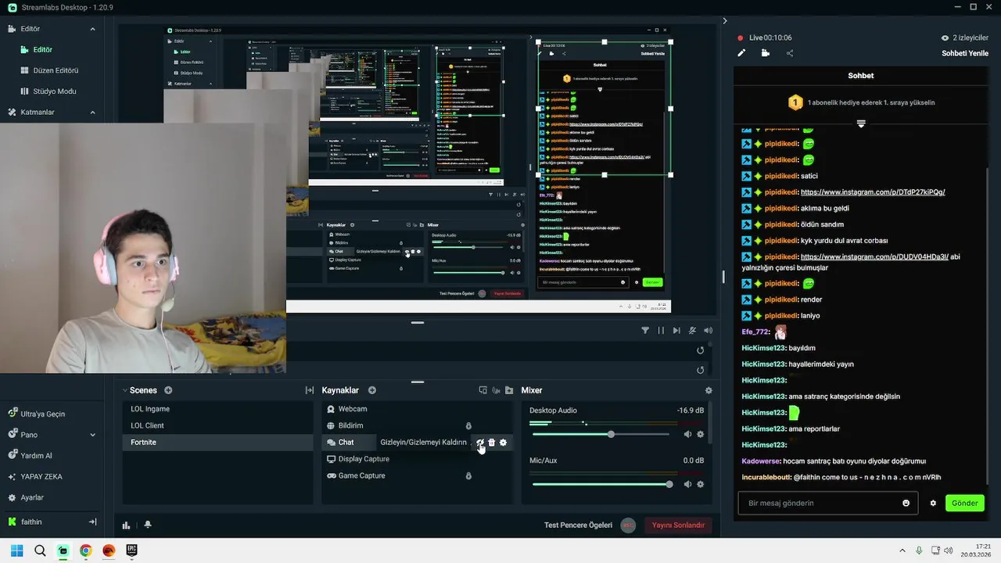Open the Windows Start menu

[x=16, y=550]
